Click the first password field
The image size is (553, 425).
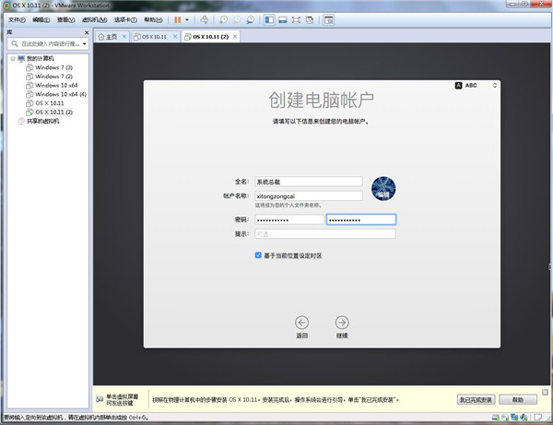[x=289, y=219]
